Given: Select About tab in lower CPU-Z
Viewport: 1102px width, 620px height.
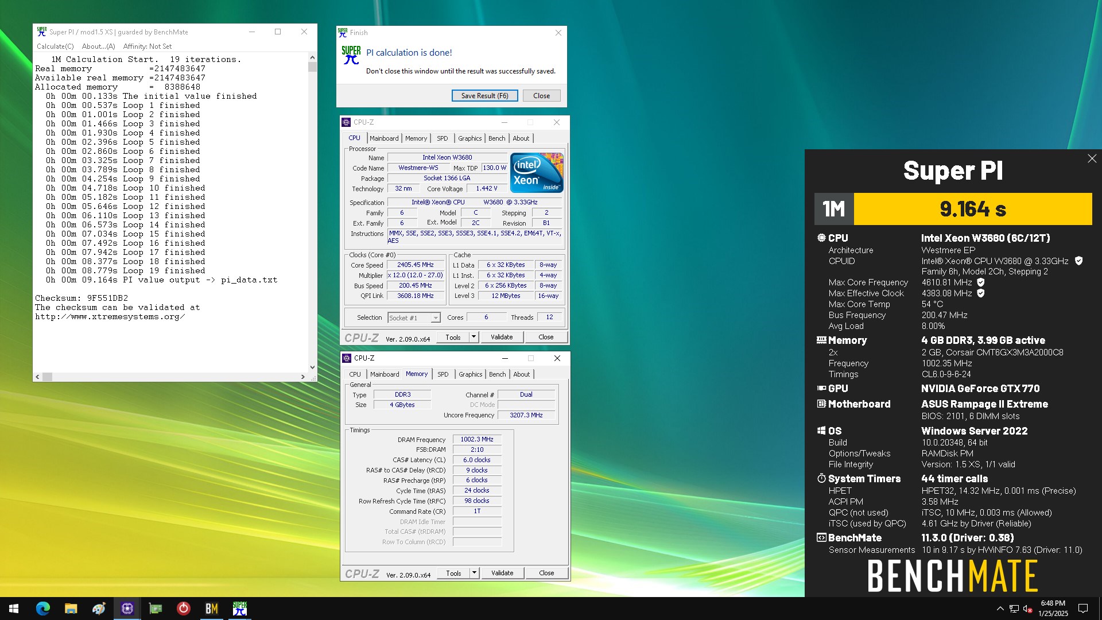Looking at the screenshot, I should pos(522,374).
